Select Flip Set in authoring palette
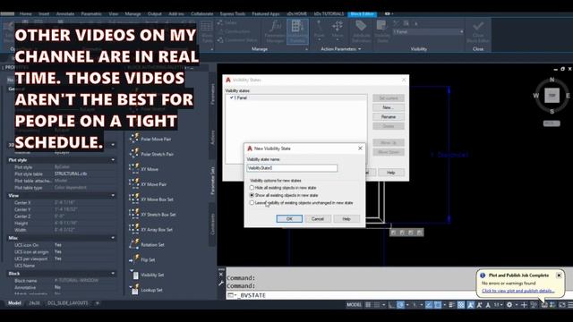Screen dimensions: 573x322 (142, 259)
